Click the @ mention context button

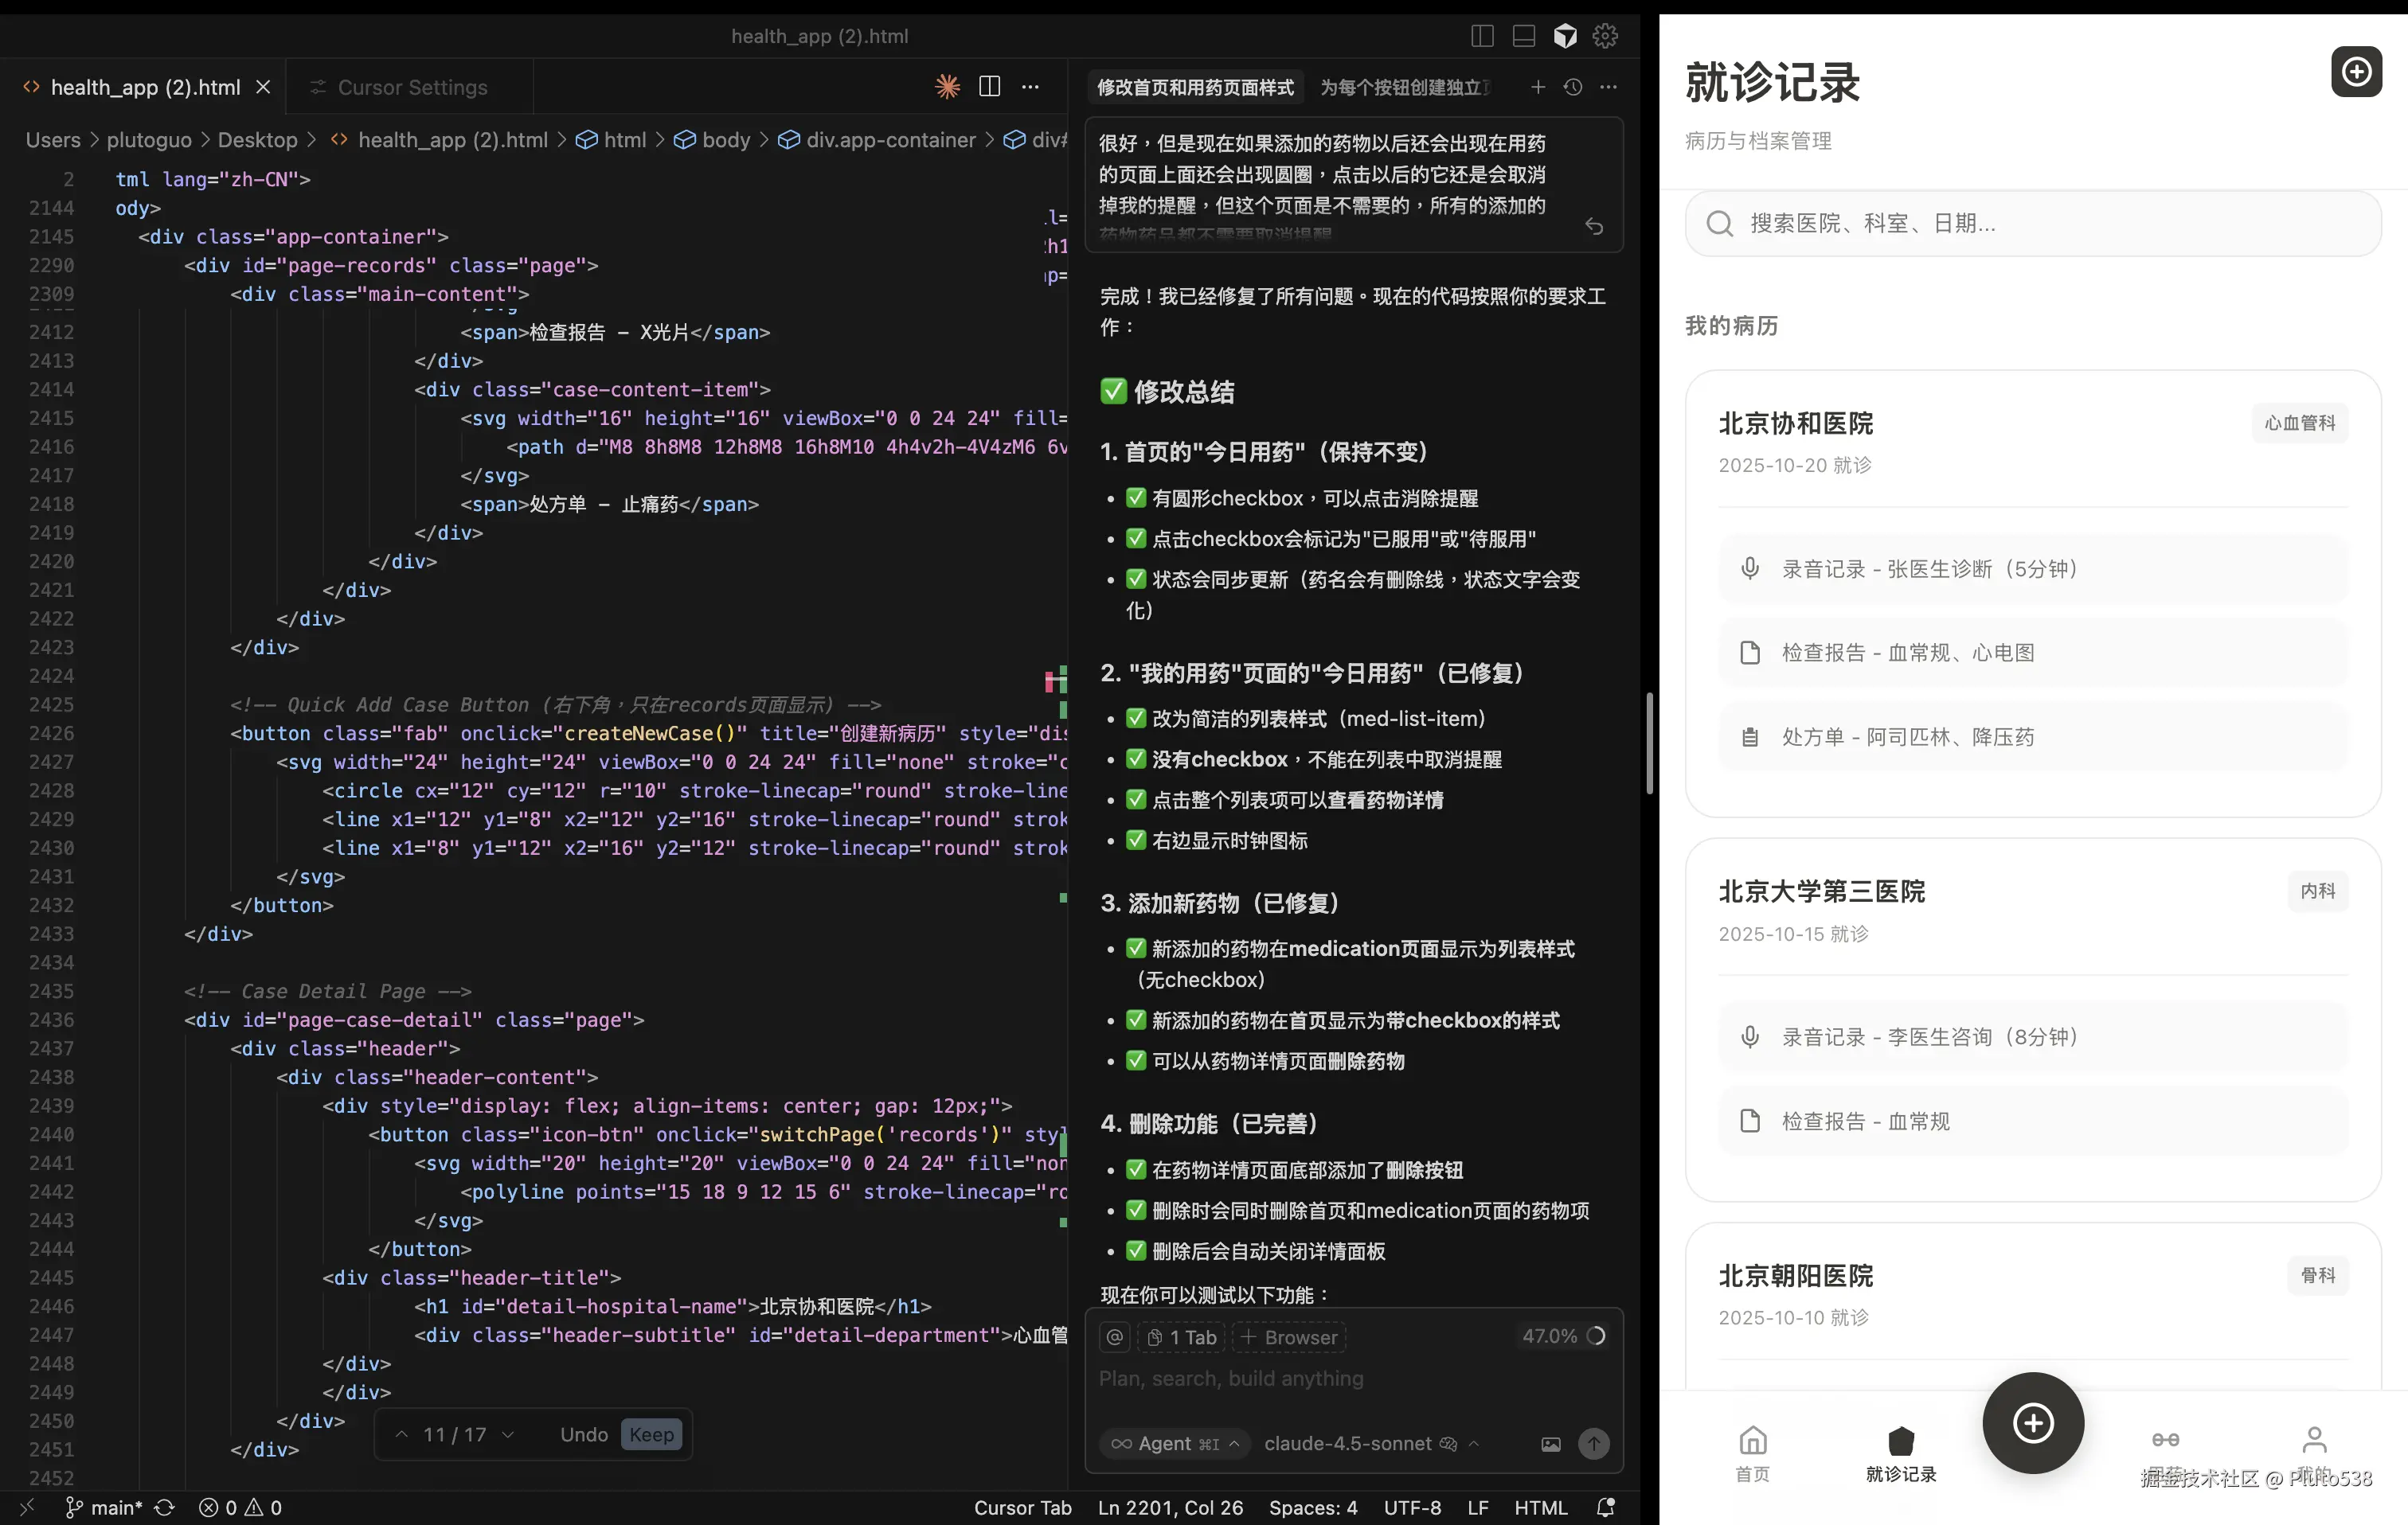tap(1115, 1337)
